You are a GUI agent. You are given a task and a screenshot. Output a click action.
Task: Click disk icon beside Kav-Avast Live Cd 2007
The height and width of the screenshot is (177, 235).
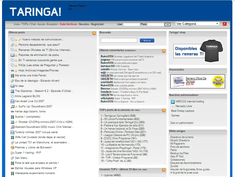[x=12, y=101]
